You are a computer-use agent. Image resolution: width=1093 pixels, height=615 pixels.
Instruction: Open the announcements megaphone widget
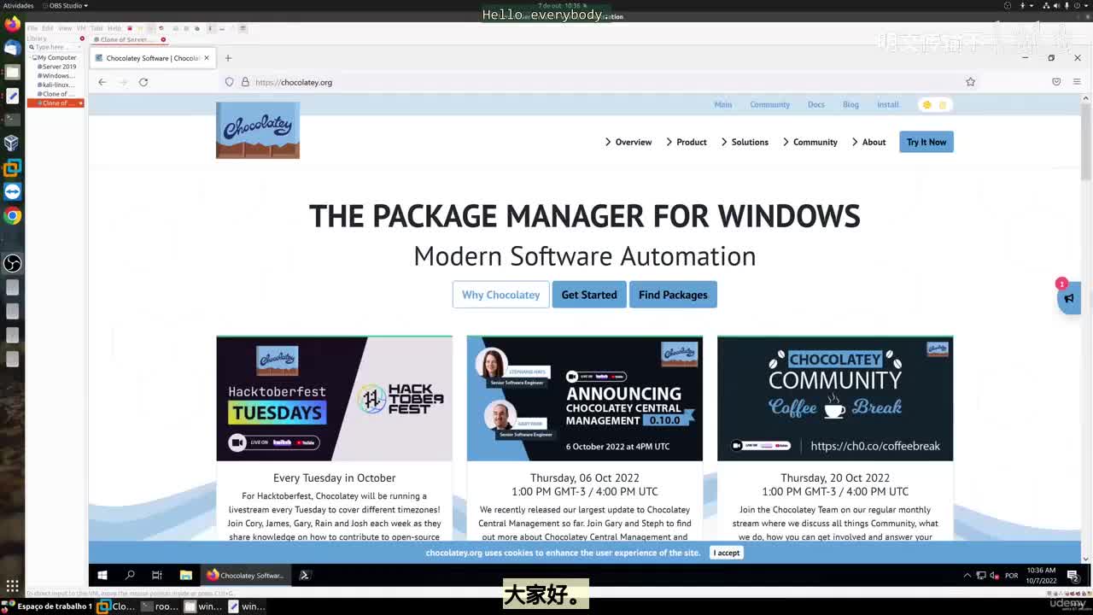point(1068,298)
